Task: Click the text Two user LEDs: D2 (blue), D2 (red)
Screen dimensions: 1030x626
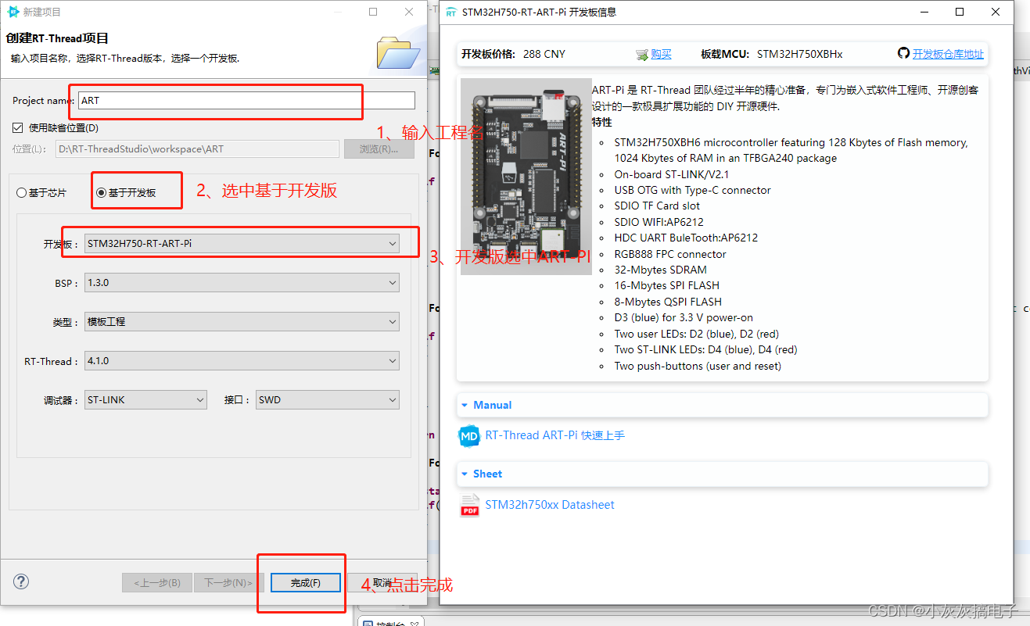Action: click(696, 334)
